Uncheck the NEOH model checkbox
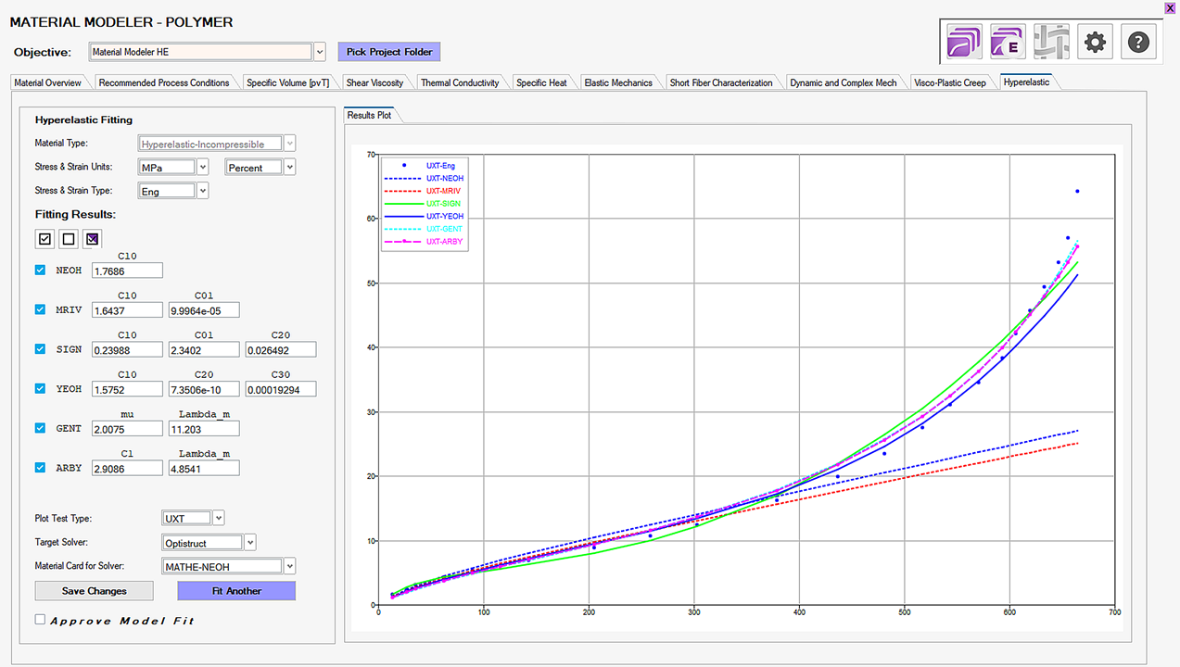 click(40, 271)
